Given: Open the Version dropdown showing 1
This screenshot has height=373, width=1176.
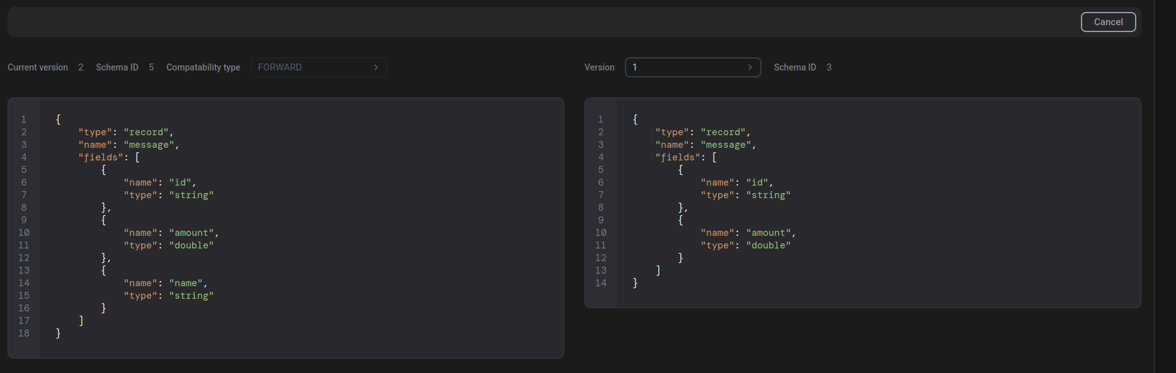Looking at the screenshot, I should pyautogui.click(x=693, y=67).
